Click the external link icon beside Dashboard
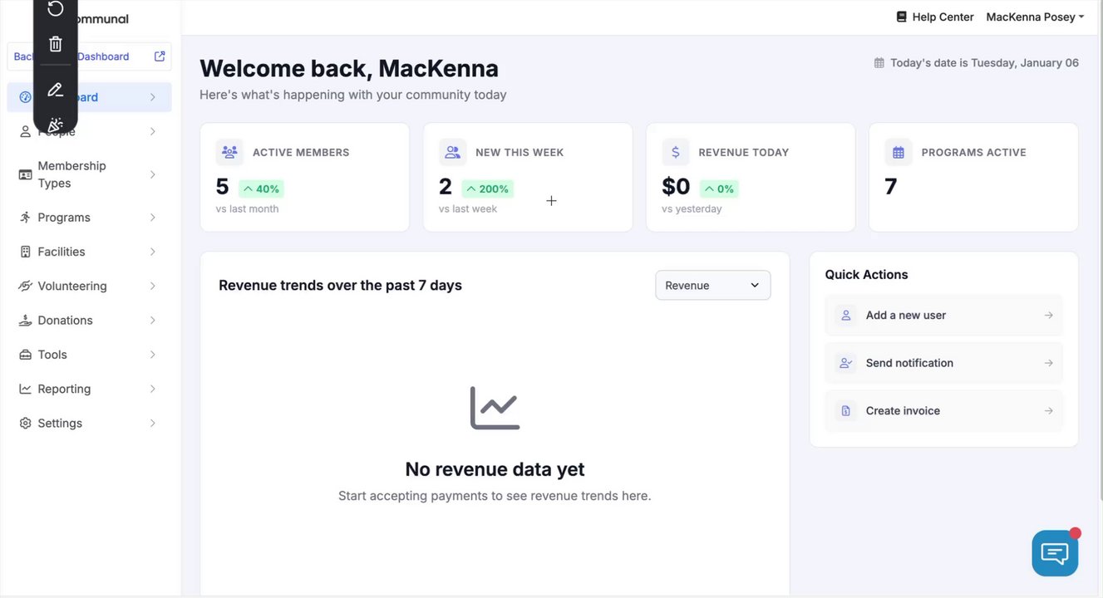Image resolution: width=1103 pixels, height=598 pixels. pyautogui.click(x=160, y=56)
